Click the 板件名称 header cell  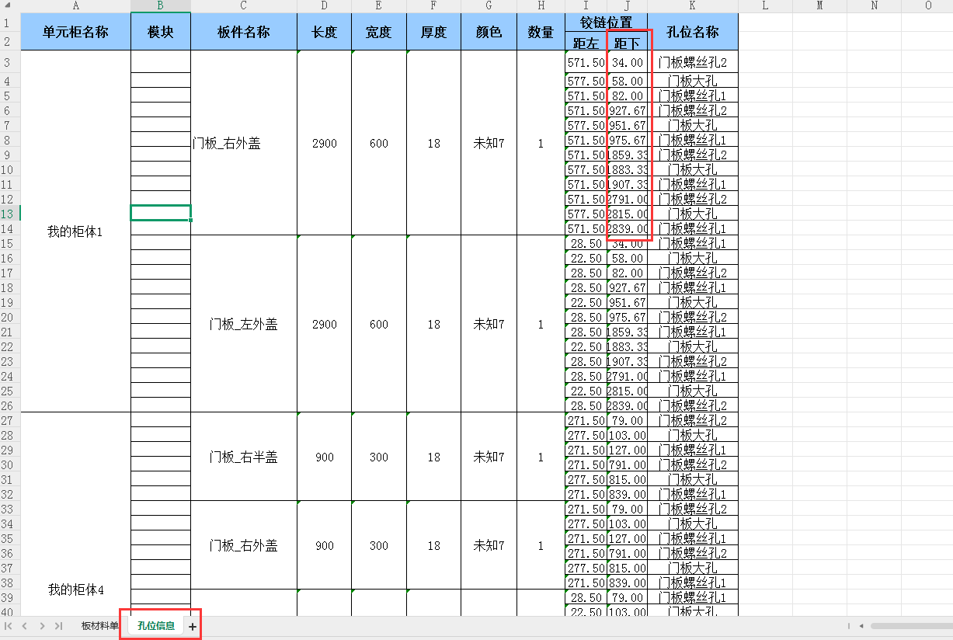244,32
